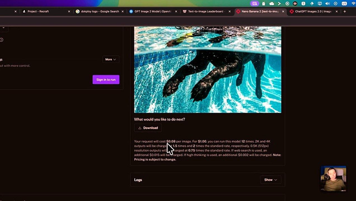Click the arrow prompt menu bar icon

pyautogui.click(x=279, y=4)
